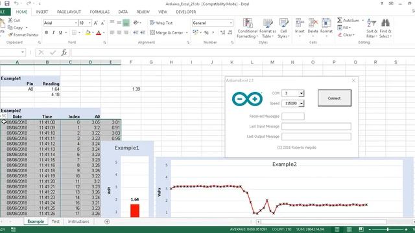
Task: Open Conditional Formatting menu
Action: pyautogui.click(x=248, y=28)
